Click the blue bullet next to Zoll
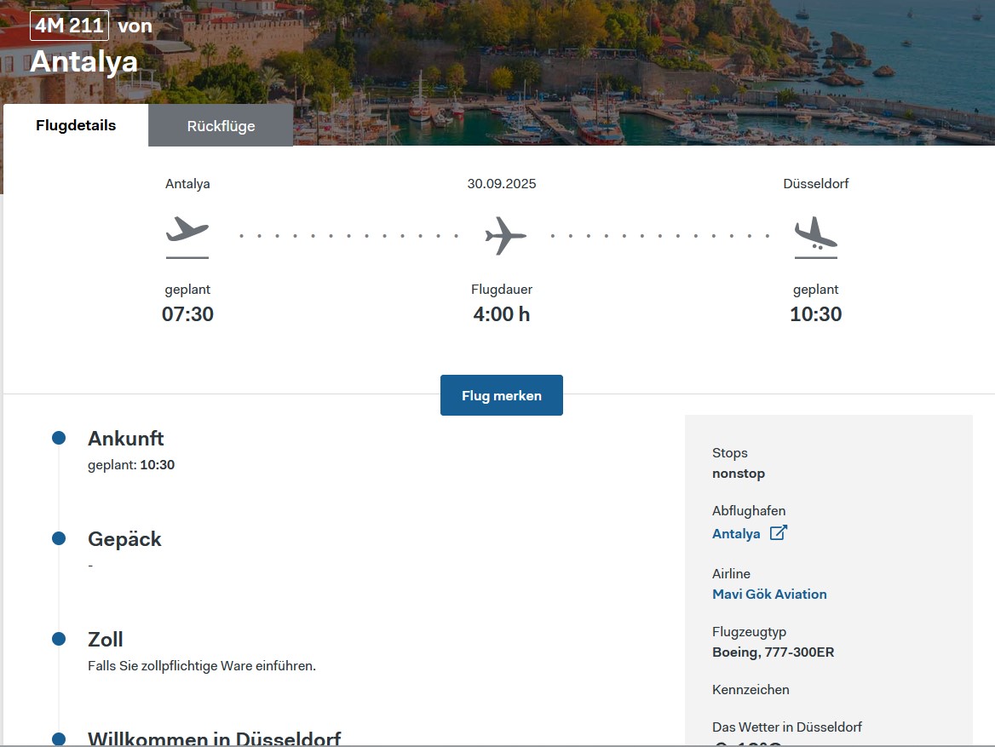Screen dimensions: 995x747 59,639
